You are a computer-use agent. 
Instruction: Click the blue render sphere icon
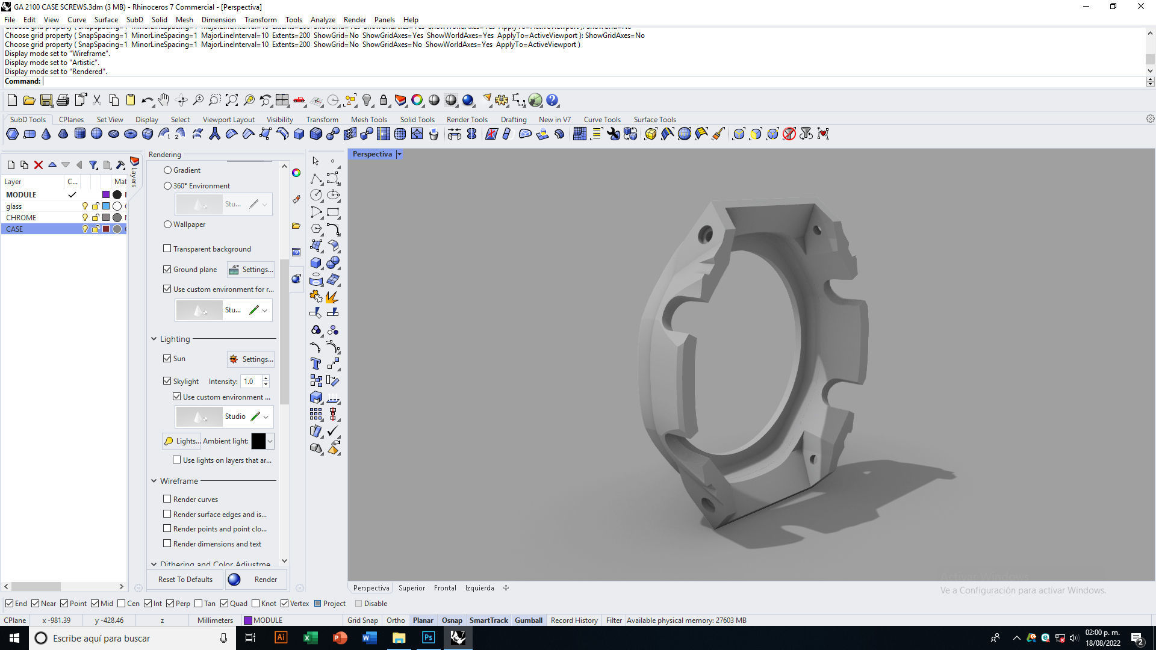(468, 100)
